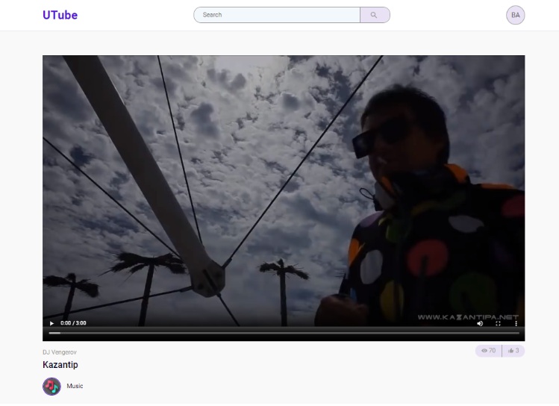Like the video with thumbs-up icon
Viewport: 559px width, 406px height.
(x=510, y=351)
